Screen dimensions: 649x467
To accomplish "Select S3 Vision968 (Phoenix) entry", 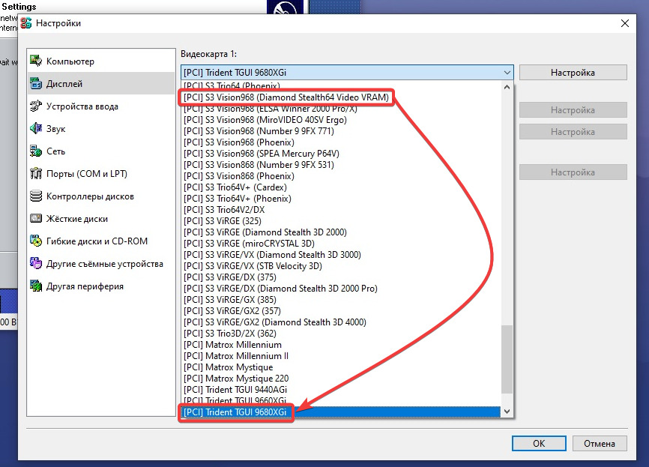I will click(x=342, y=142).
